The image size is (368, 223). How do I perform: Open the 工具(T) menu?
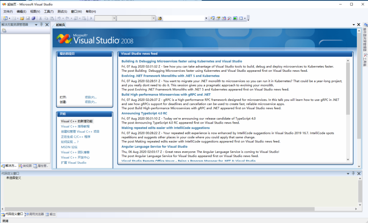(49, 11)
